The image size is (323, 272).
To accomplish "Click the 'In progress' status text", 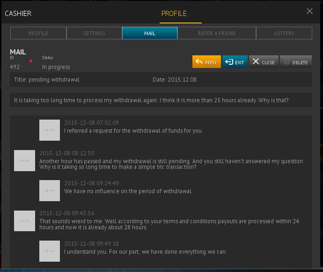I will point(56,67).
